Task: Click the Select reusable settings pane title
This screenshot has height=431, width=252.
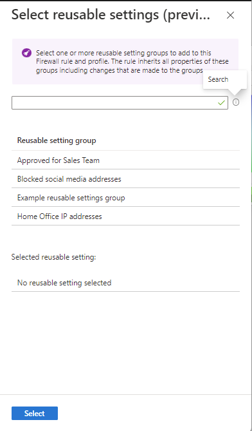Action: point(111,15)
